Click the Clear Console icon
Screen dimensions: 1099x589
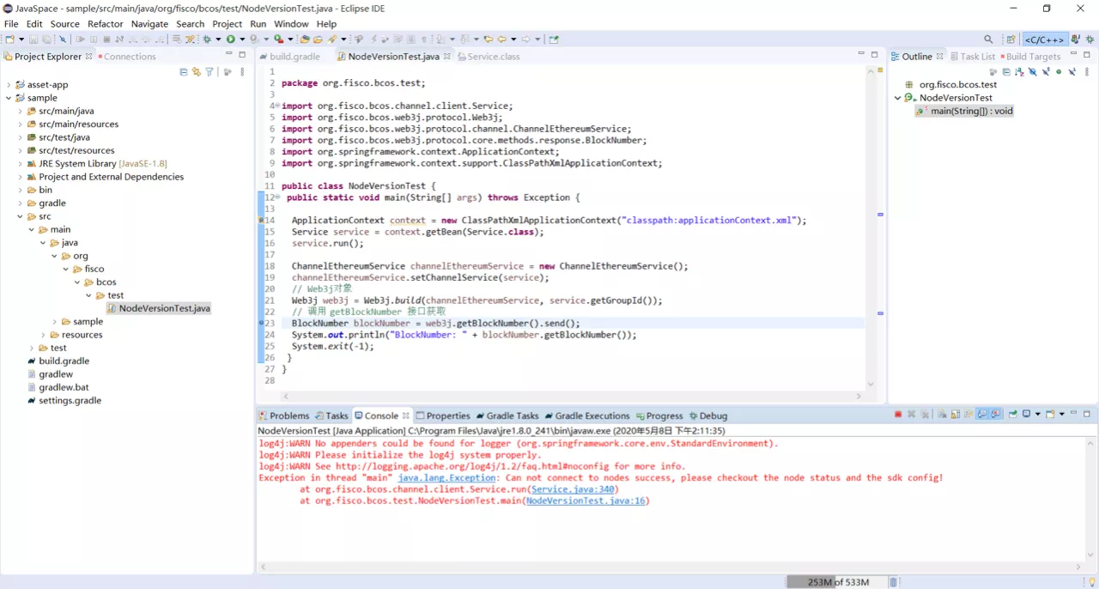pyautogui.click(x=942, y=415)
